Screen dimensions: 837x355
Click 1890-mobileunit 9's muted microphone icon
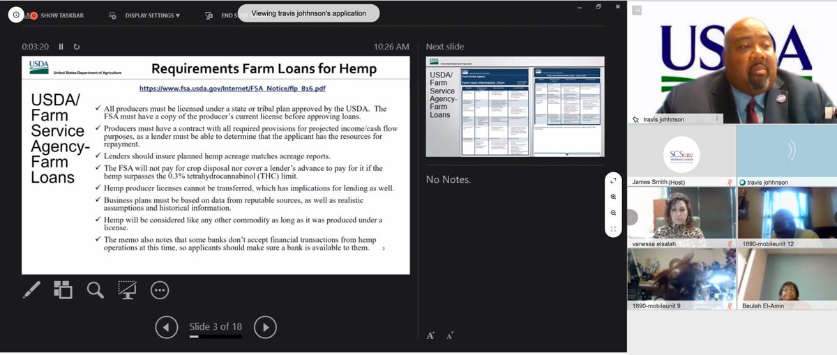(x=729, y=305)
